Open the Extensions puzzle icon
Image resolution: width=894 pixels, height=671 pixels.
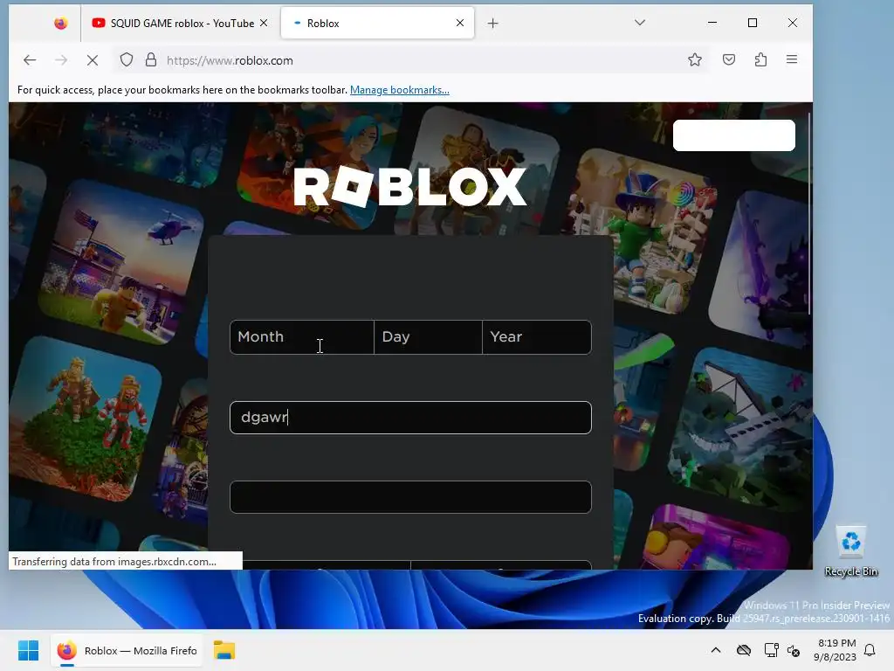coord(760,60)
